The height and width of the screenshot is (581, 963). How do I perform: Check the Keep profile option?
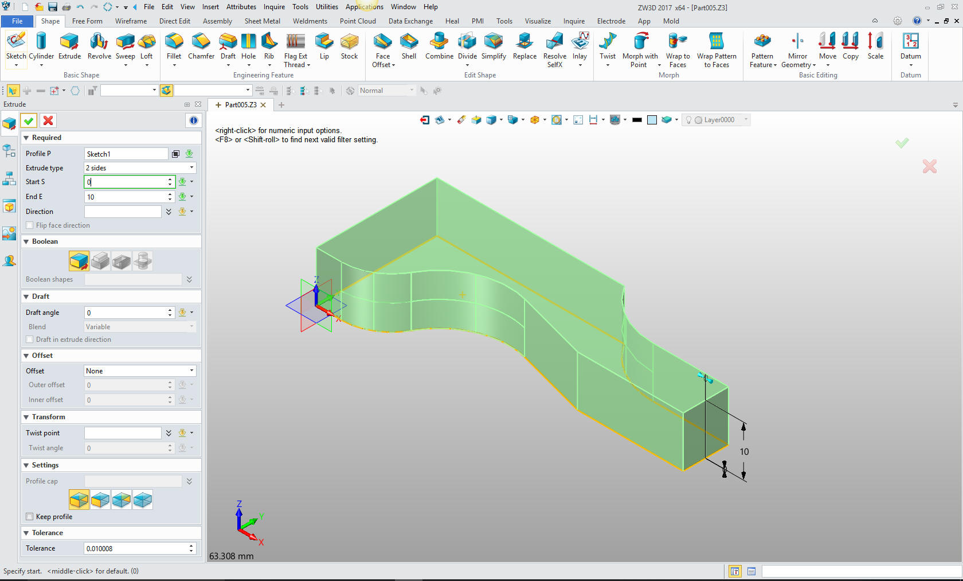click(x=30, y=517)
